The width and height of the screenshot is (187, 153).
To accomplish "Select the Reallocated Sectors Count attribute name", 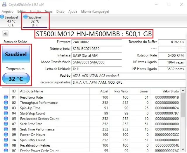I will pyautogui.click(x=39, y=119).
